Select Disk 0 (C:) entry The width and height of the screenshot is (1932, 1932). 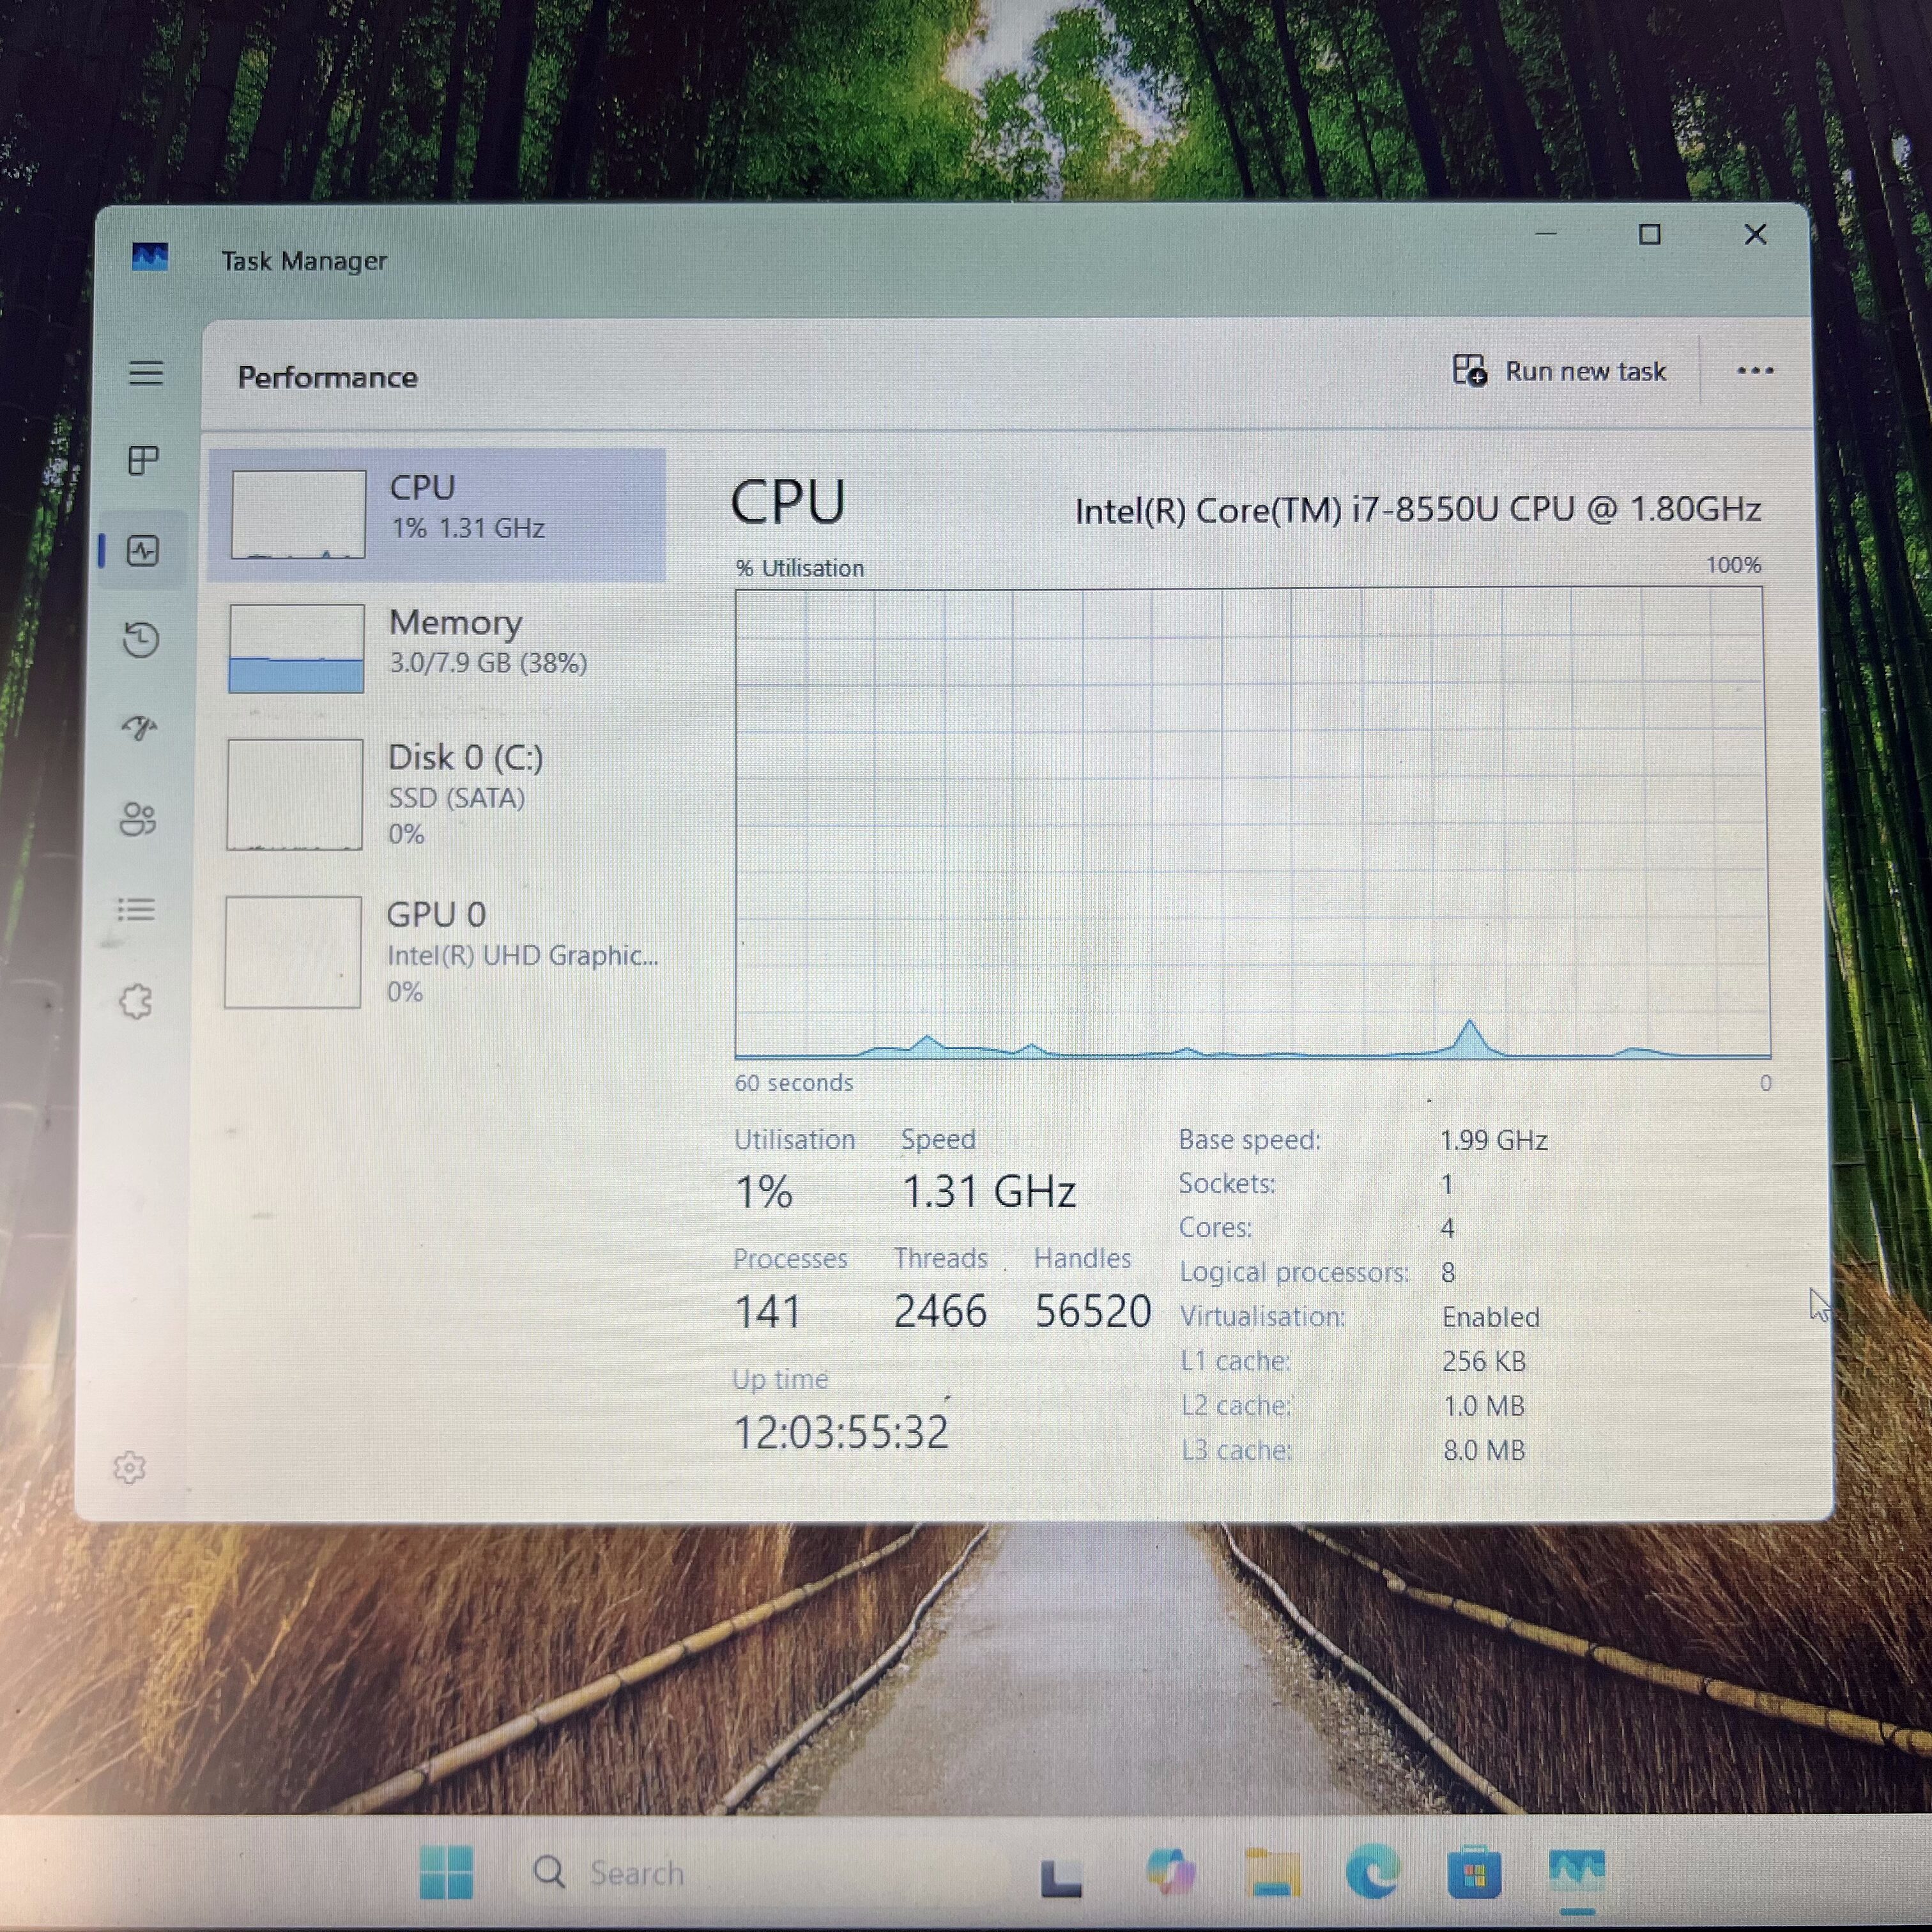(x=437, y=794)
